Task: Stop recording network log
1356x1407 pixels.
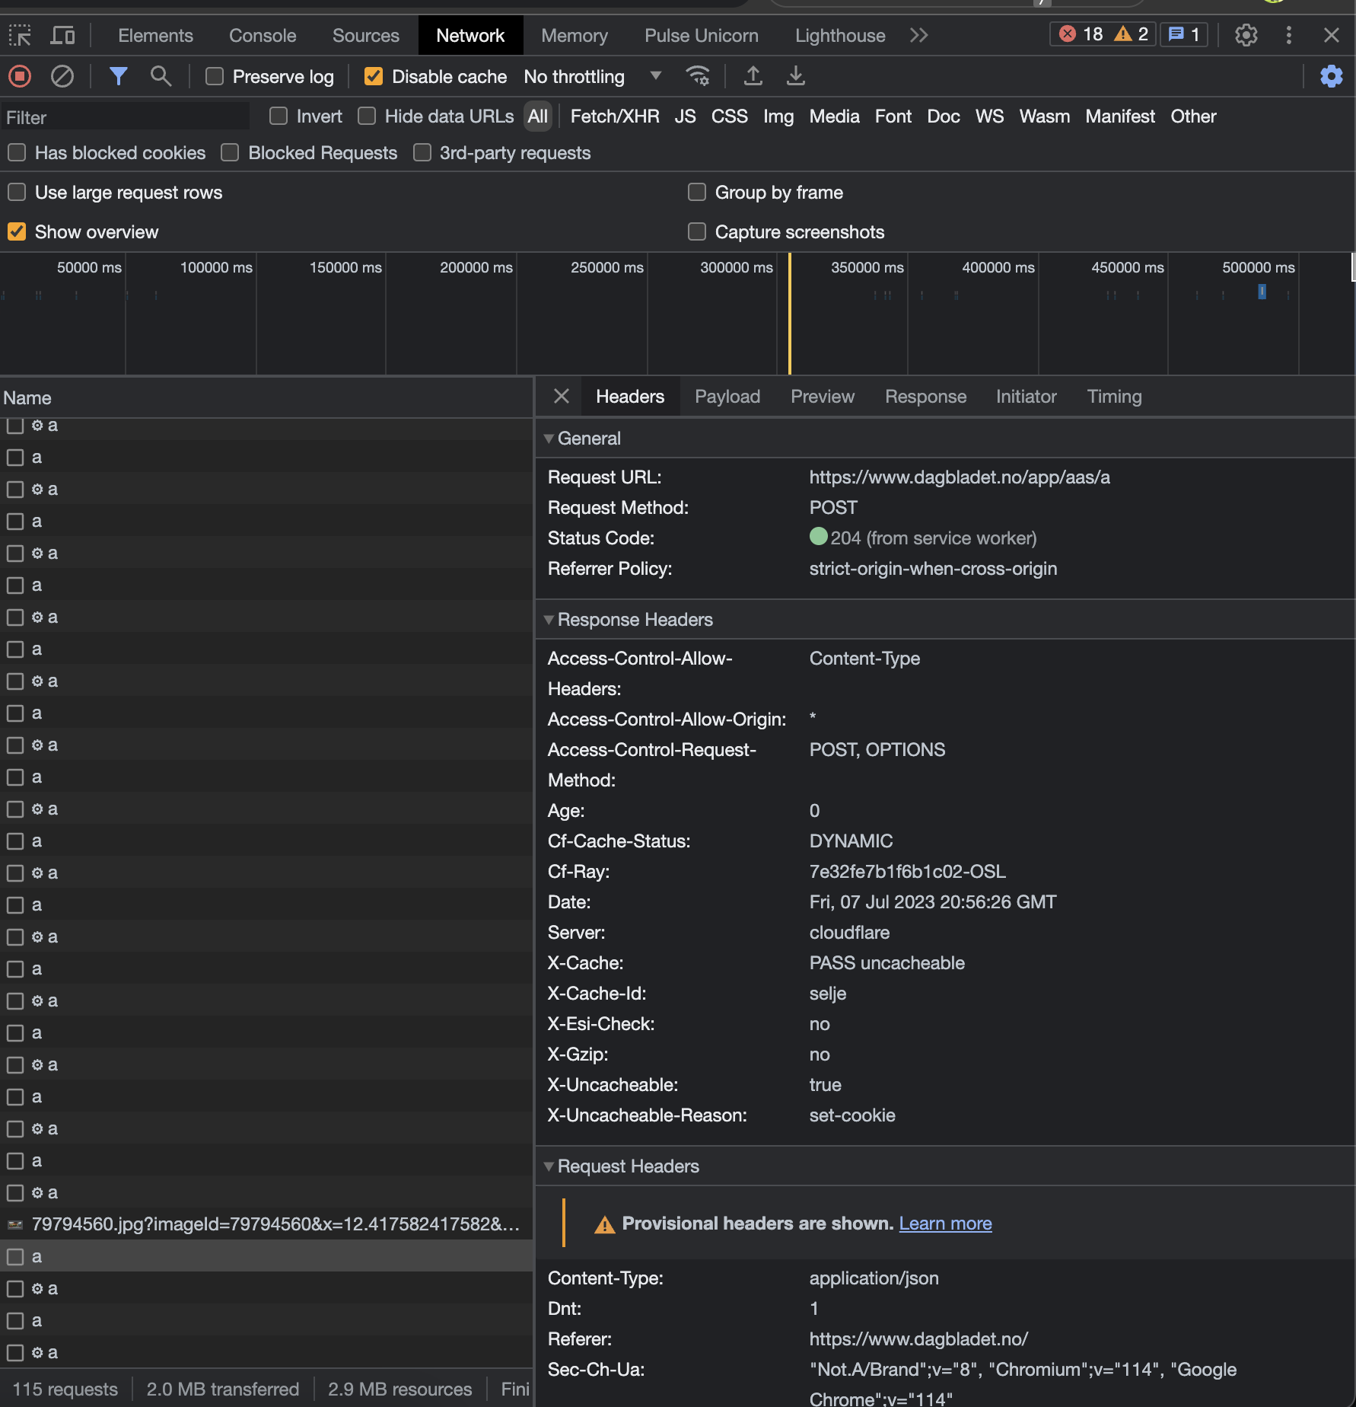Action: (x=19, y=75)
